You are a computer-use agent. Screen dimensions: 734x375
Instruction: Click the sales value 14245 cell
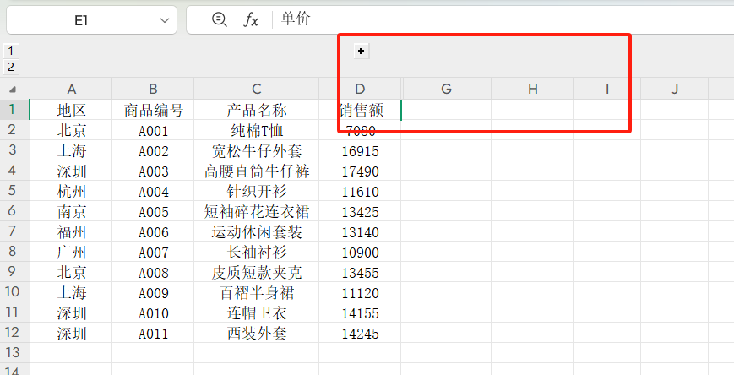click(360, 334)
